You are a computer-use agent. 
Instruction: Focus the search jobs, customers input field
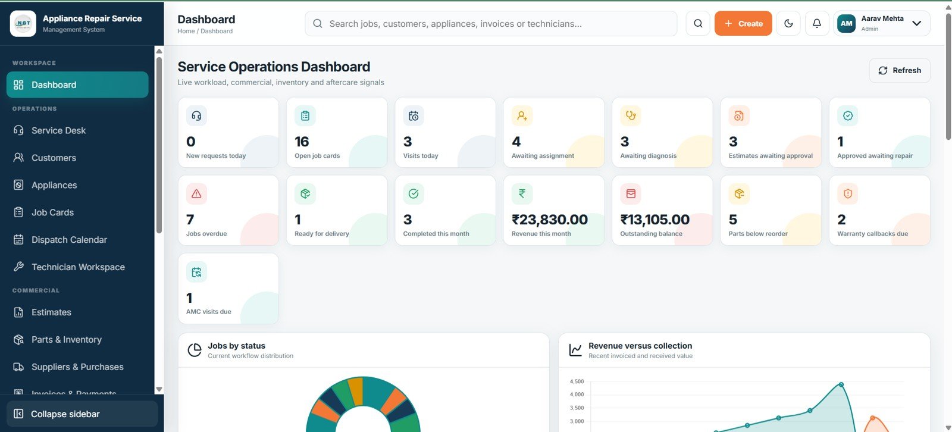click(491, 24)
